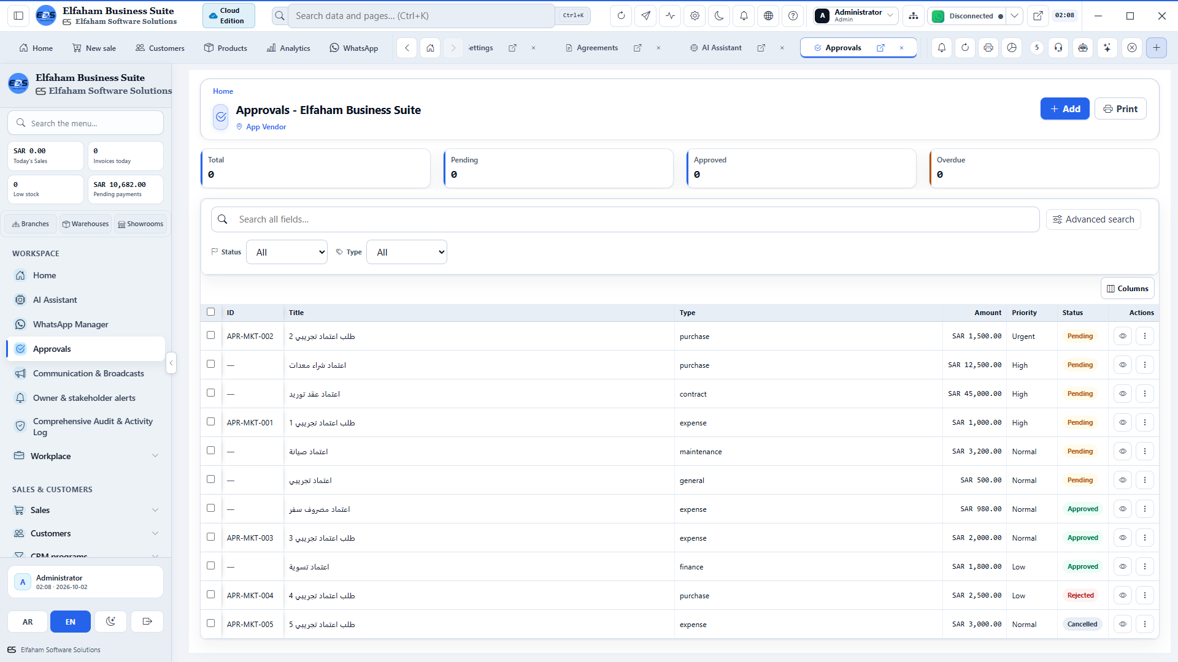Viewport: 1178px width, 662px height.
Task: Select checkbox for APR-MKT-005 row
Action: pos(211,623)
